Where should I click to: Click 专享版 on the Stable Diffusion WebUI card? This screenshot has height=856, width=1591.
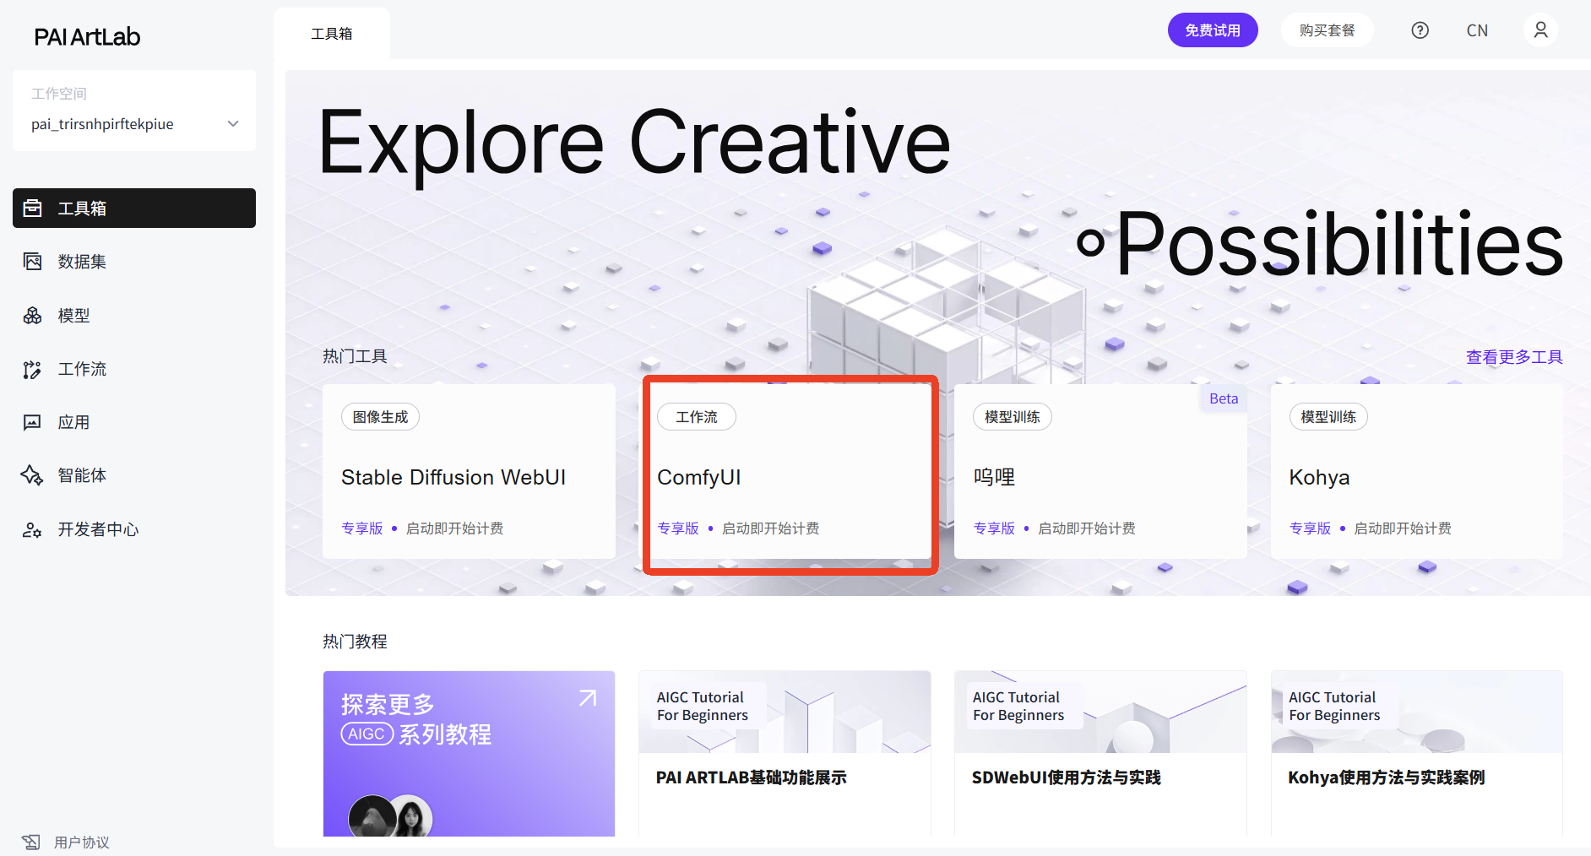click(362, 528)
